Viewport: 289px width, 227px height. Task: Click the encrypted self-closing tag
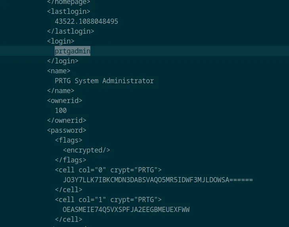86,150
